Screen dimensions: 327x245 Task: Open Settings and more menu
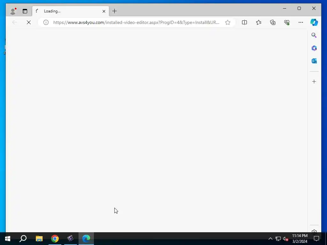[301, 22]
